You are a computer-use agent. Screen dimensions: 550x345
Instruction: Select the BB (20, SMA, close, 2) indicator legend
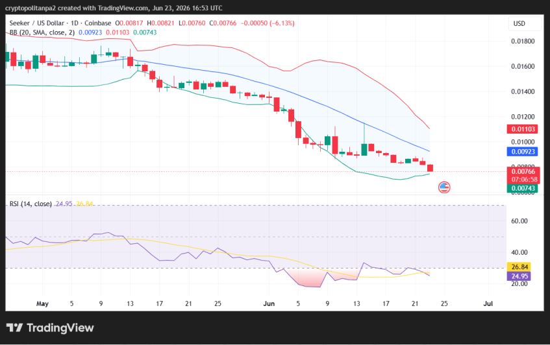coord(42,32)
